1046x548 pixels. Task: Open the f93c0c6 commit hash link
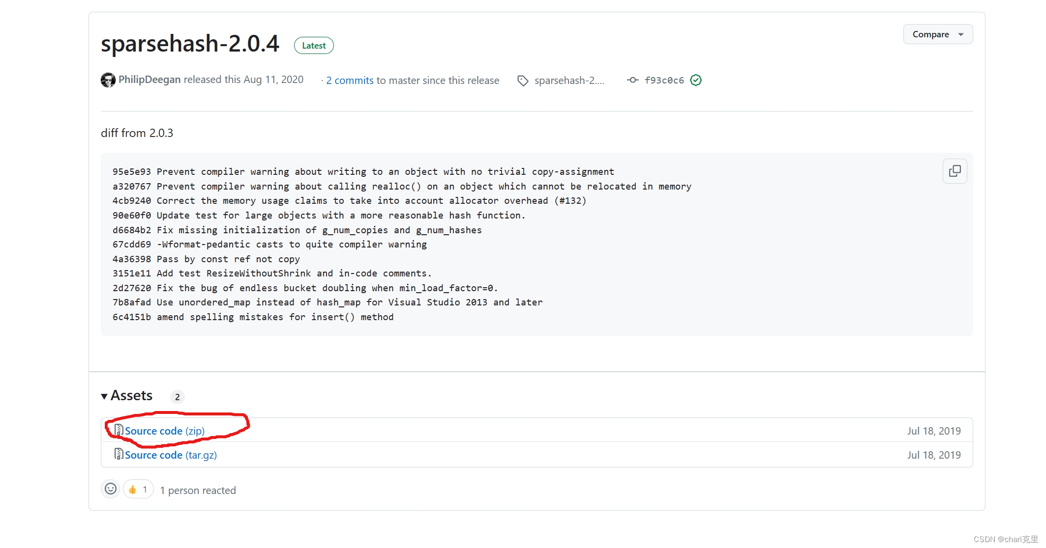pos(664,81)
